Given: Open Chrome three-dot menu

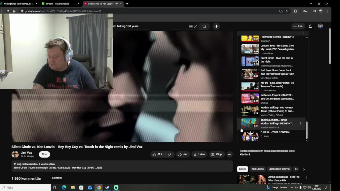Looking at the screenshot, I should pyautogui.click(x=327, y=11).
